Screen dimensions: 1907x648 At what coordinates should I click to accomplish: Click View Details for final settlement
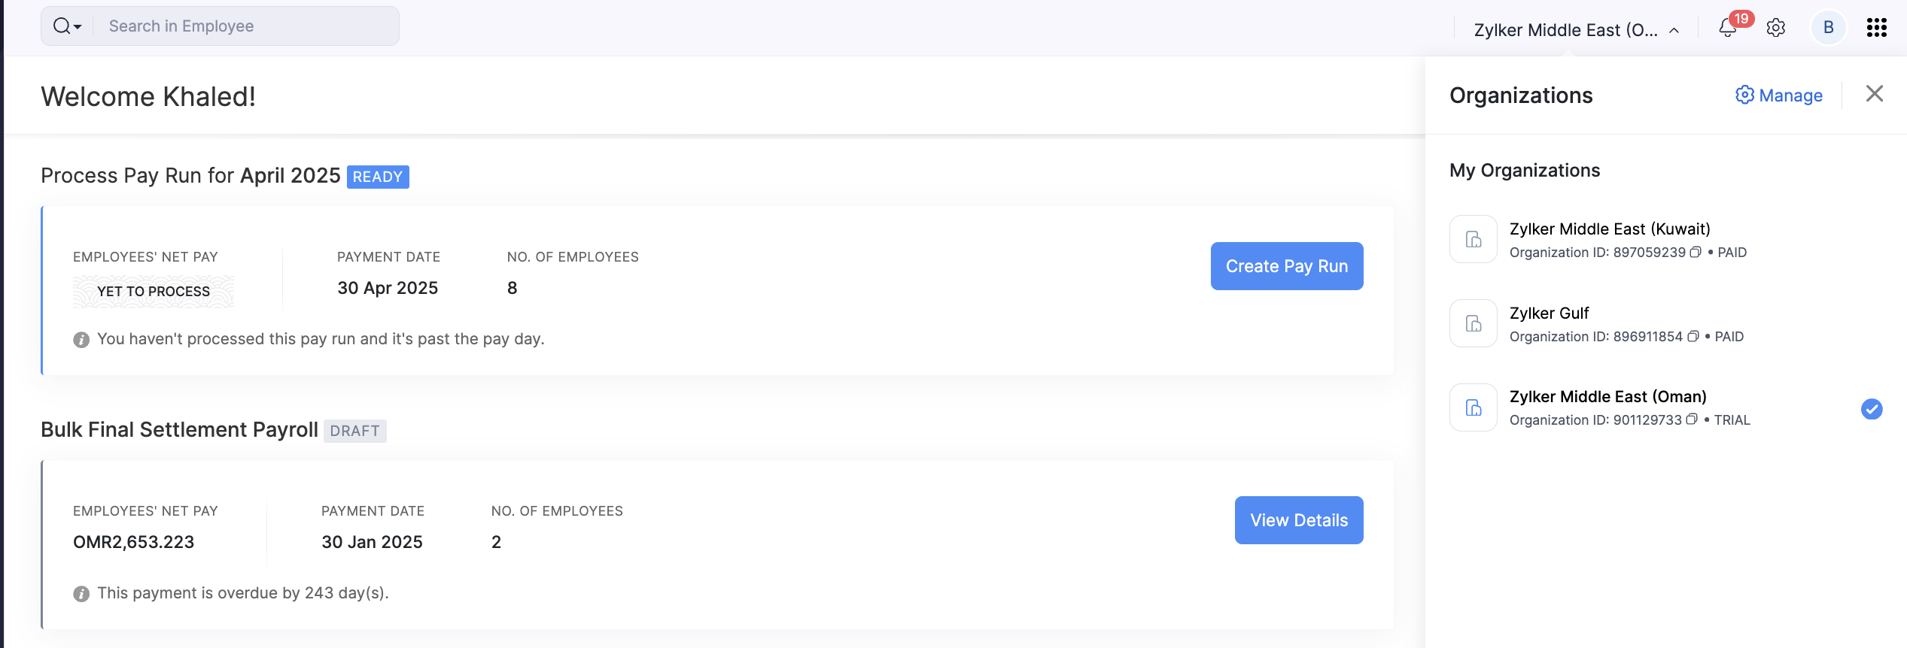[1299, 520]
